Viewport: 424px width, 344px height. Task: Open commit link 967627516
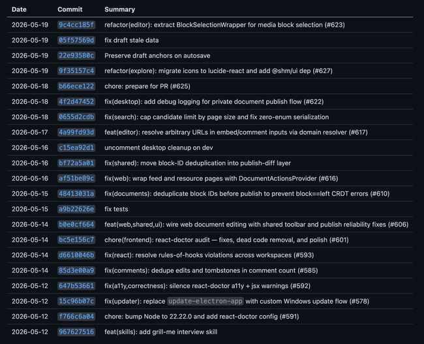76,332
